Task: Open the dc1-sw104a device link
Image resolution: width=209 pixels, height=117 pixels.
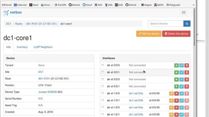Action: click(x=136, y=108)
